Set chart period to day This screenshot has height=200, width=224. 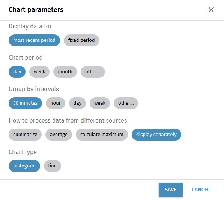click(17, 72)
